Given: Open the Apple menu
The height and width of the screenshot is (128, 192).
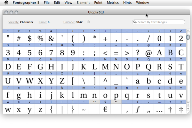Looking at the screenshot, I should click(6, 3).
